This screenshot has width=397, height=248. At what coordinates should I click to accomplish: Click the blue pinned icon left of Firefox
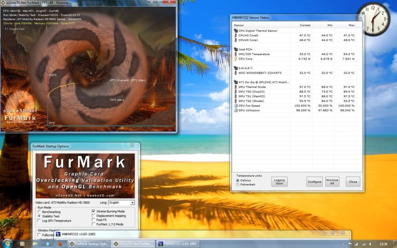tap(47, 244)
